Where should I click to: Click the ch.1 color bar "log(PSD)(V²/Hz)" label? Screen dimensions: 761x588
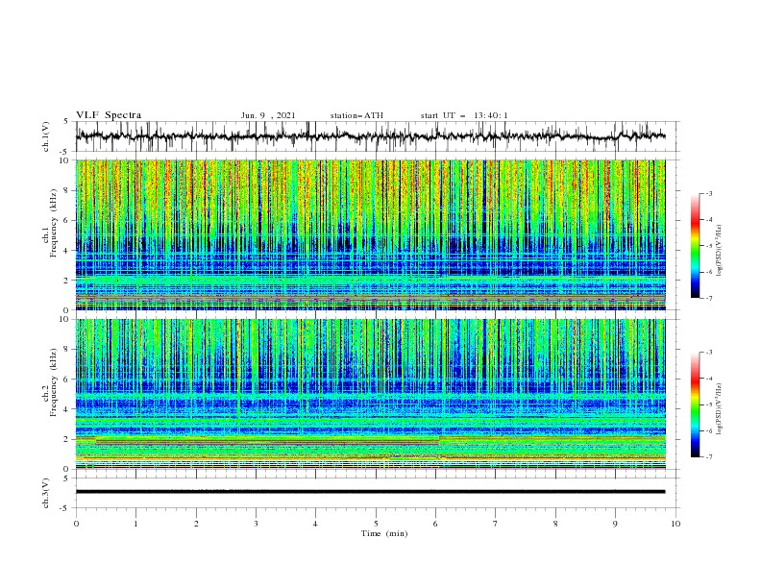720,251
